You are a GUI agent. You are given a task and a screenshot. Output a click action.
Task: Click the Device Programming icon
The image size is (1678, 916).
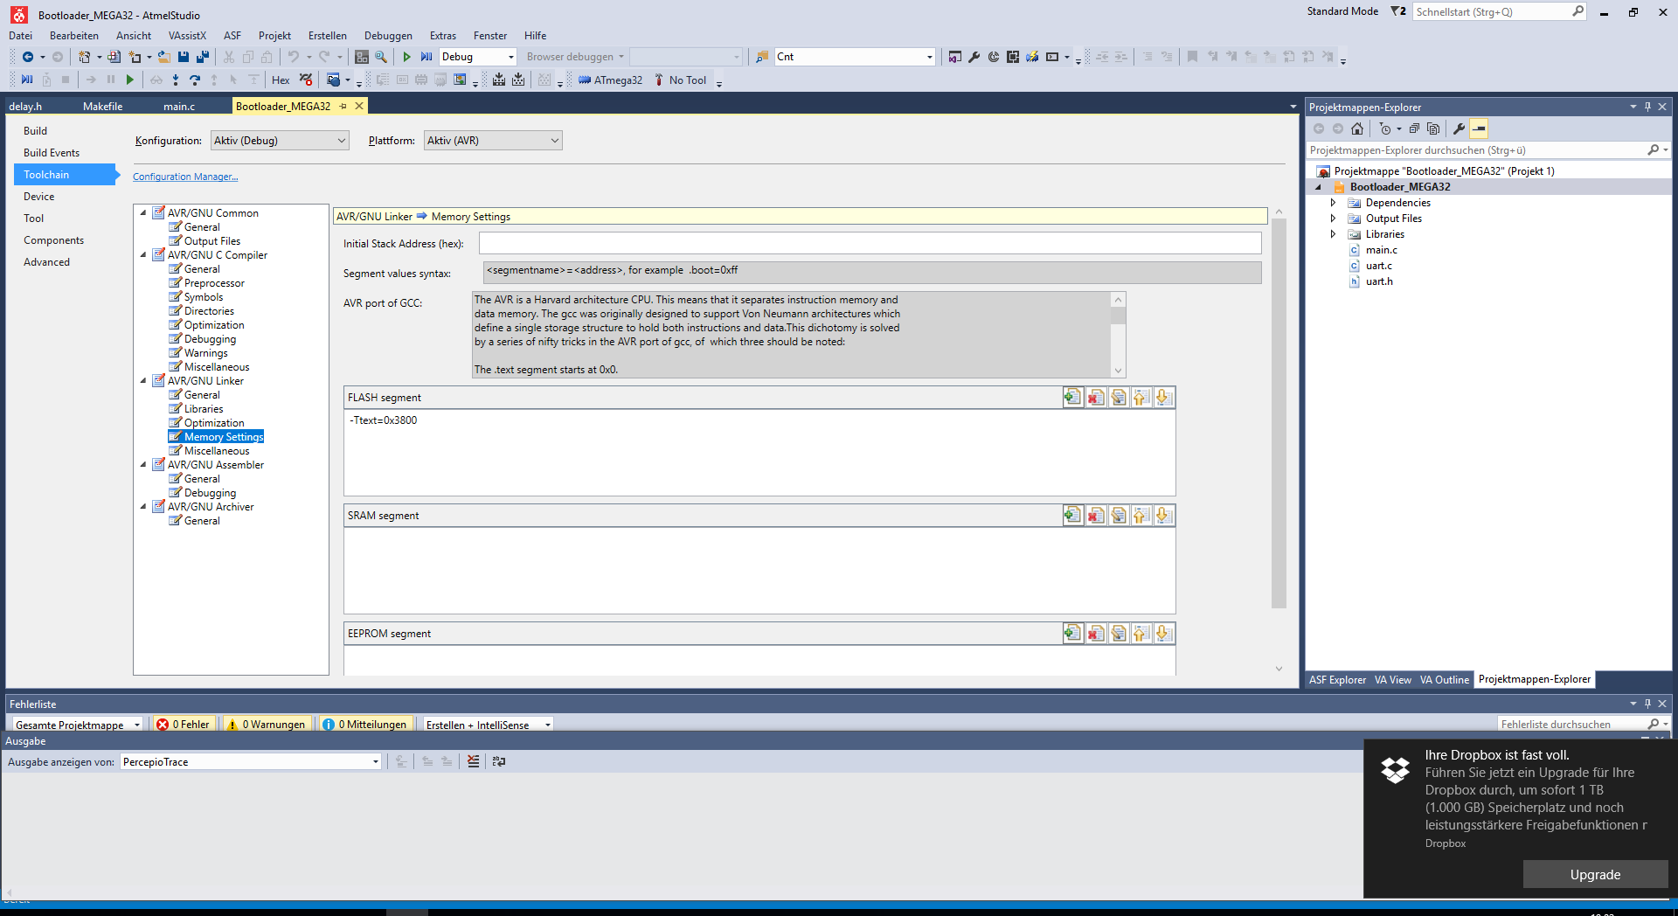(1032, 57)
